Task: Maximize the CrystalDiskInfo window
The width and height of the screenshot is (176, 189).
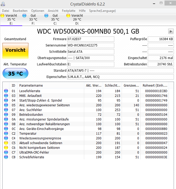Action: click(161, 3)
